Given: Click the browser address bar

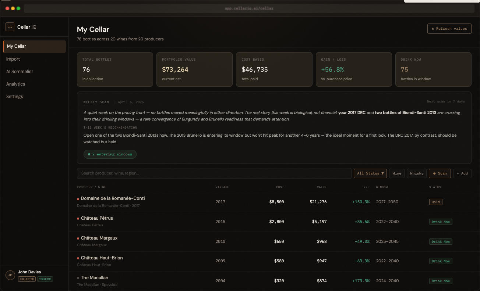Looking at the screenshot, I should (249, 8).
